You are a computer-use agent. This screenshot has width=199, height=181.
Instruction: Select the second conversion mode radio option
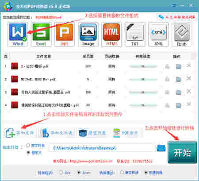(x=146, y=172)
